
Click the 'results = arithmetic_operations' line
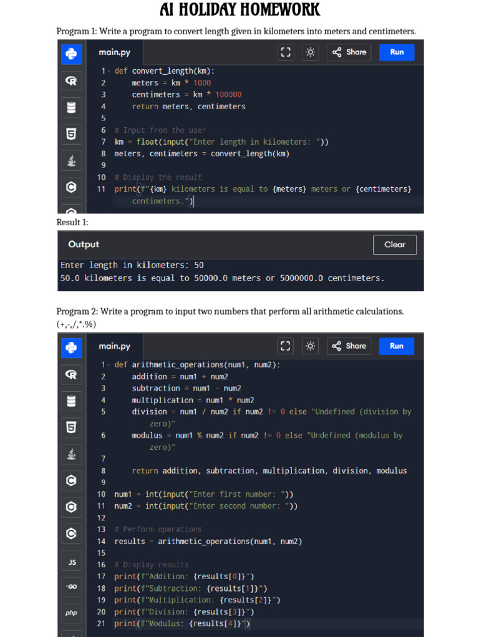pyautogui.click(x=208, y=541)
